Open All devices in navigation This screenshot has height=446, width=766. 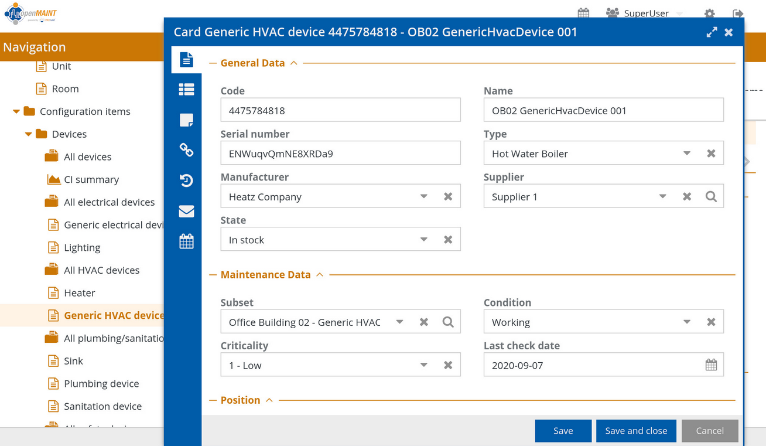coord(87,156)
